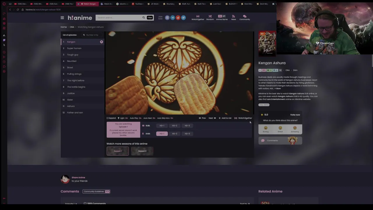This screenshot has height=210, width=373.
Task: Go to Home breadcrumb
Action: tap(64, 27)
